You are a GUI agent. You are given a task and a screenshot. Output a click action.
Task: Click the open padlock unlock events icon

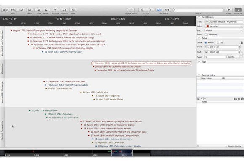tap(46, 10)
